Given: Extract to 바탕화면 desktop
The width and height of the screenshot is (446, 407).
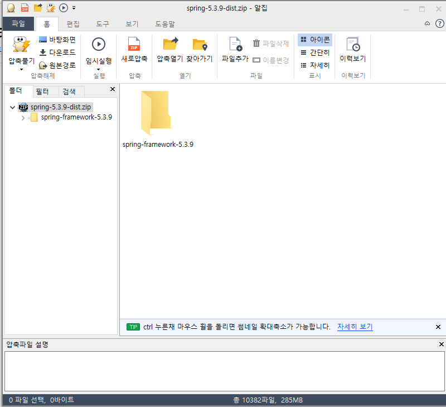Looking at the screenshot, I should [57, 39].
